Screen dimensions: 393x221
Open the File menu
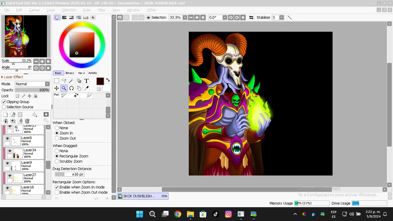click(7, 10)
